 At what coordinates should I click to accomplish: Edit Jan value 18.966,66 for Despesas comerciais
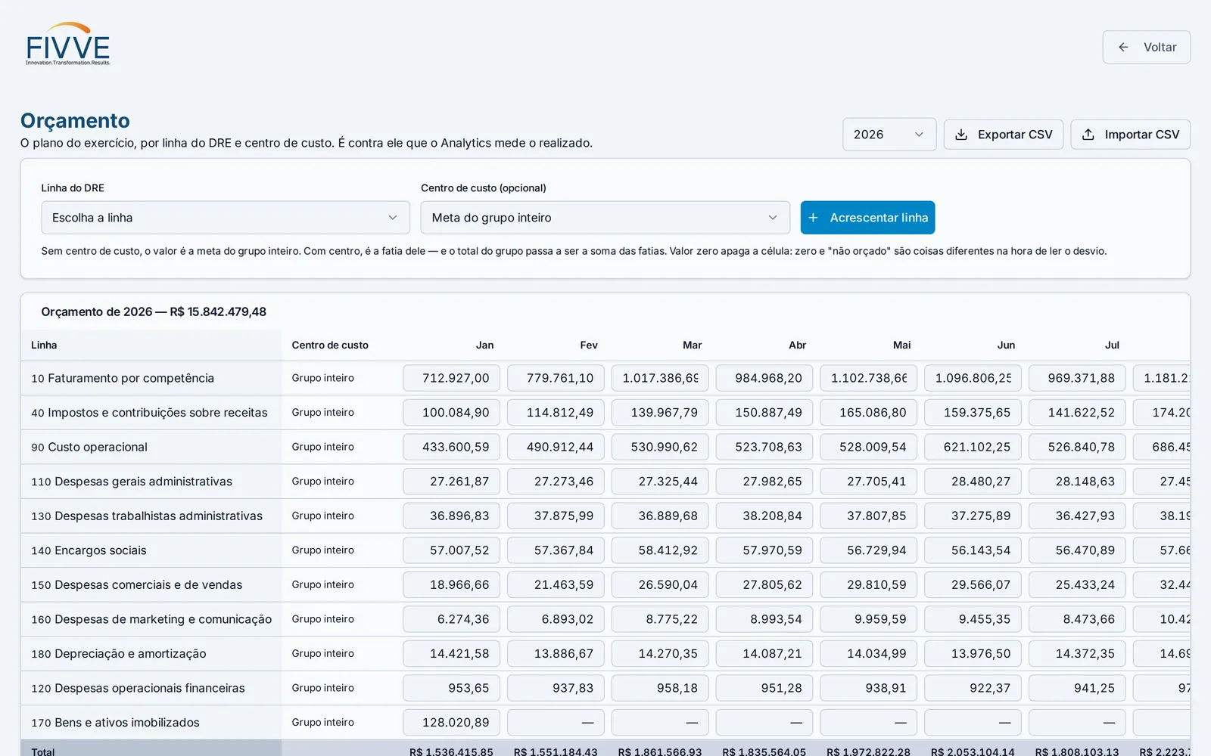[451, 584]
